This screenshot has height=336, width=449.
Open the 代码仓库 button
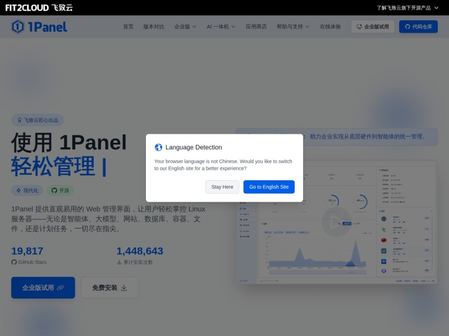(418, 26)
